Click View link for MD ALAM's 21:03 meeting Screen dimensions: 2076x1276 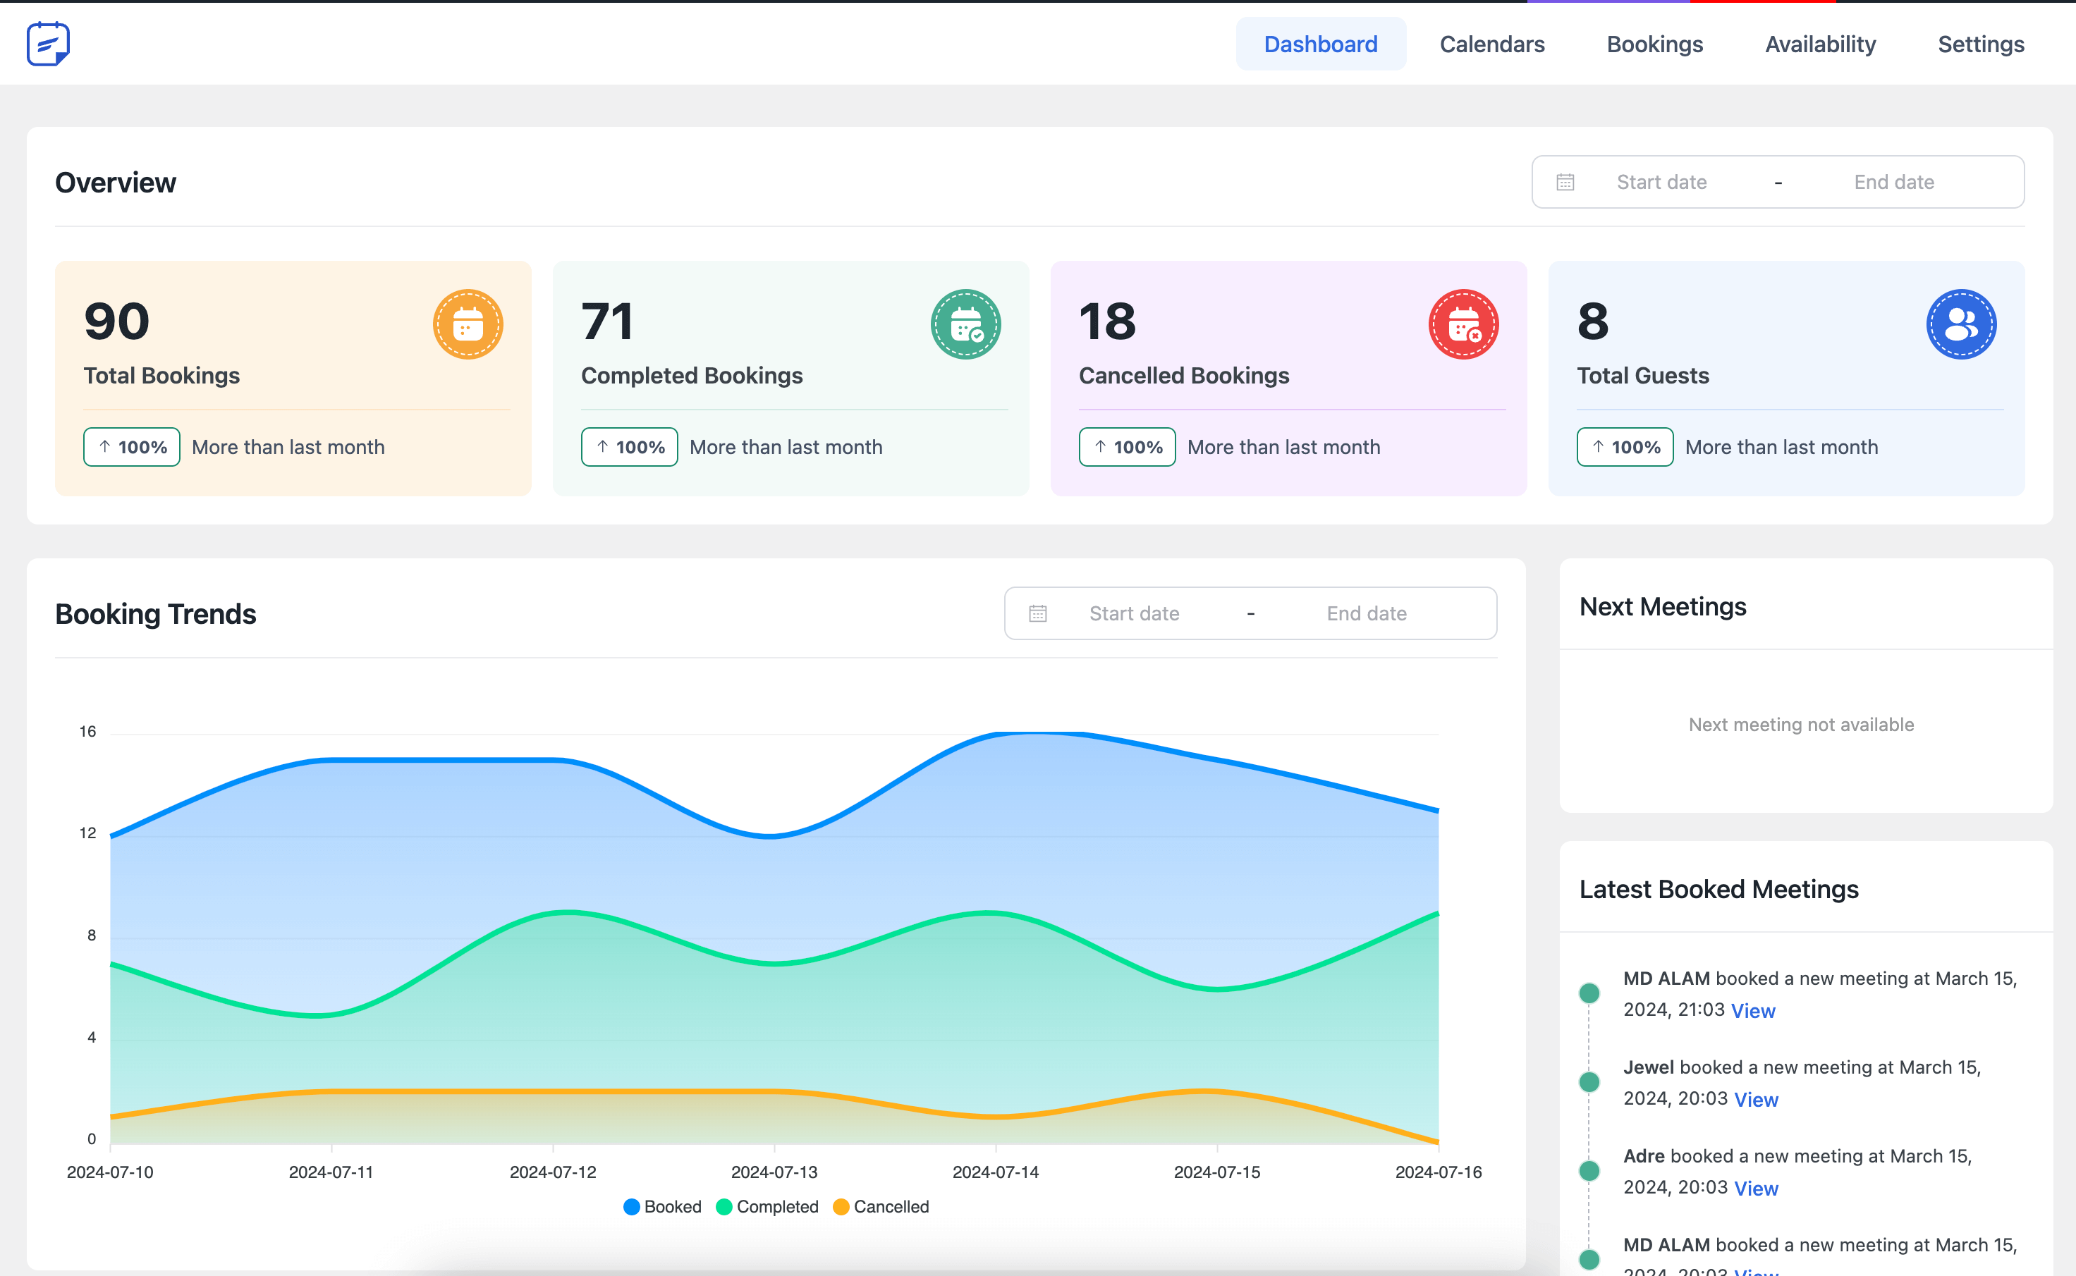tap(1753, 1011)
